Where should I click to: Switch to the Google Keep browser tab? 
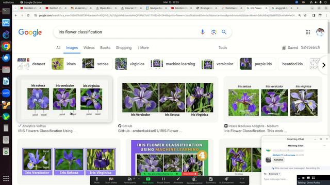point(156,8)
